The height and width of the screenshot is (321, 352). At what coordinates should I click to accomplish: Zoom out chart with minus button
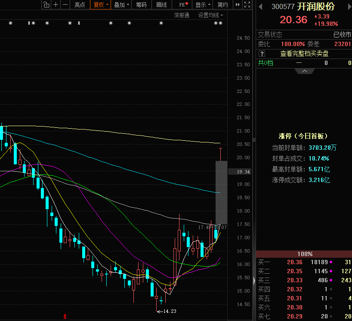pyautogui.click(x=65, y=4)
